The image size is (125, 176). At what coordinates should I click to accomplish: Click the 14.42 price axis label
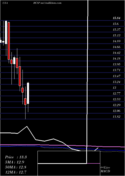[x=116, y=53]
